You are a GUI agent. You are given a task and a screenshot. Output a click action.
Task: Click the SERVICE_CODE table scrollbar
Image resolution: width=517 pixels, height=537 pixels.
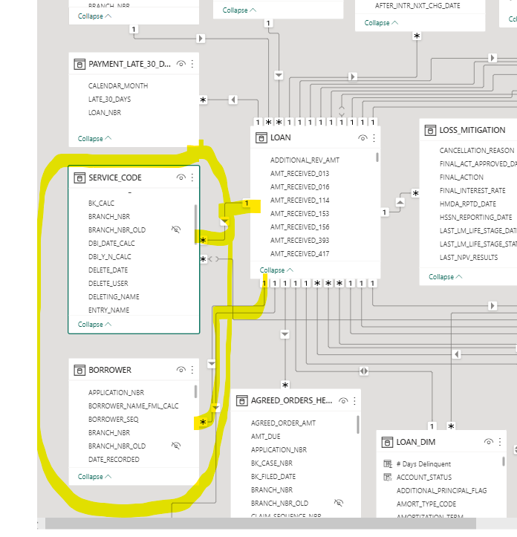(195, 224)
